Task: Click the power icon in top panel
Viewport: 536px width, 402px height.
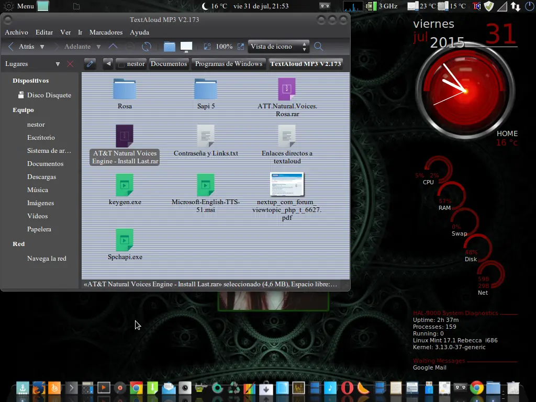Action: [x=529, y=6]
